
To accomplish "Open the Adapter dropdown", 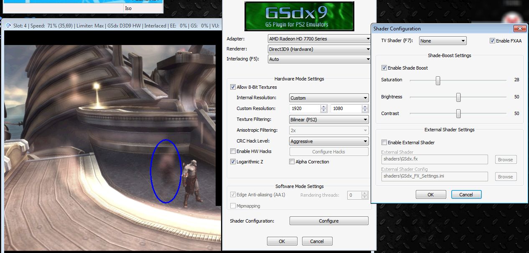I will 319,39.
